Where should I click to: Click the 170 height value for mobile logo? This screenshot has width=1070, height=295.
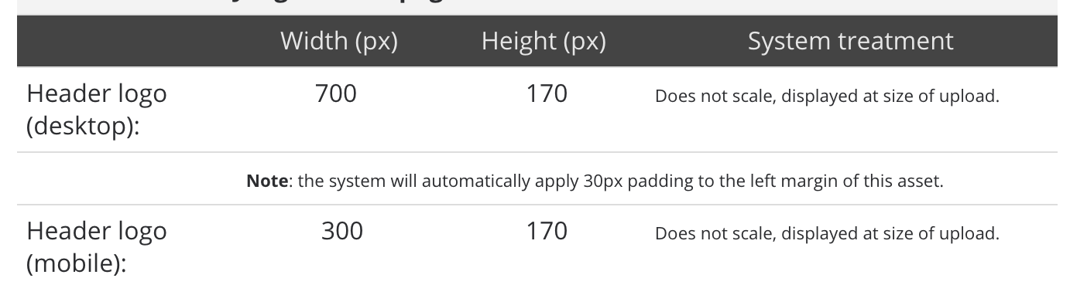[x=547, y=232]
